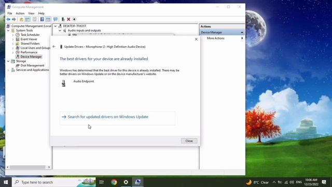
Task: Click the Computer Management taskbar icon
Action: (138, 182)
